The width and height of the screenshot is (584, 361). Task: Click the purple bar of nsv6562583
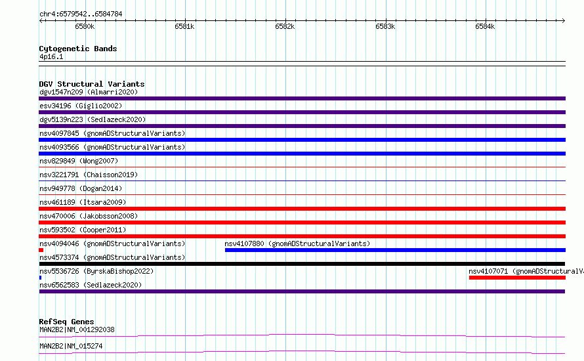[x=302, y=291]
